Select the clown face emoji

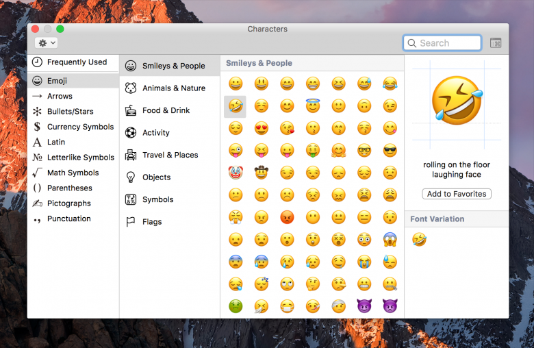coord(236,173)
